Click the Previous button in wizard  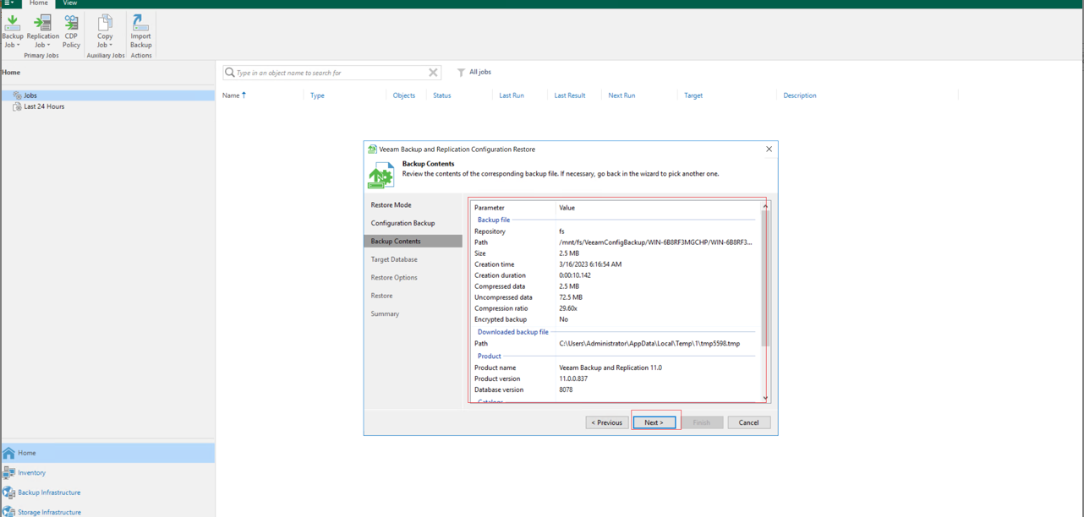point(607,422)
